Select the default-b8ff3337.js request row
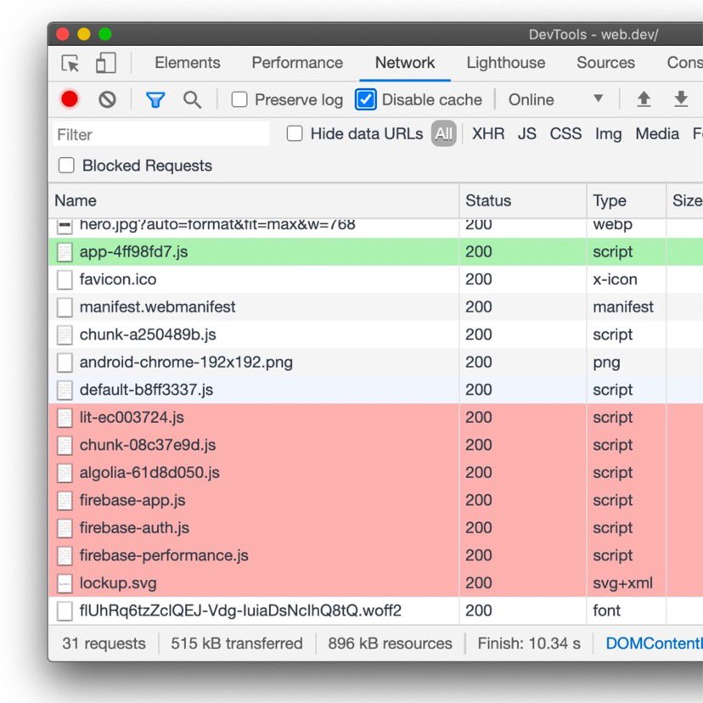Image resolution: width=703 pixels, height=703 pixels. click(x=376, y=390)
